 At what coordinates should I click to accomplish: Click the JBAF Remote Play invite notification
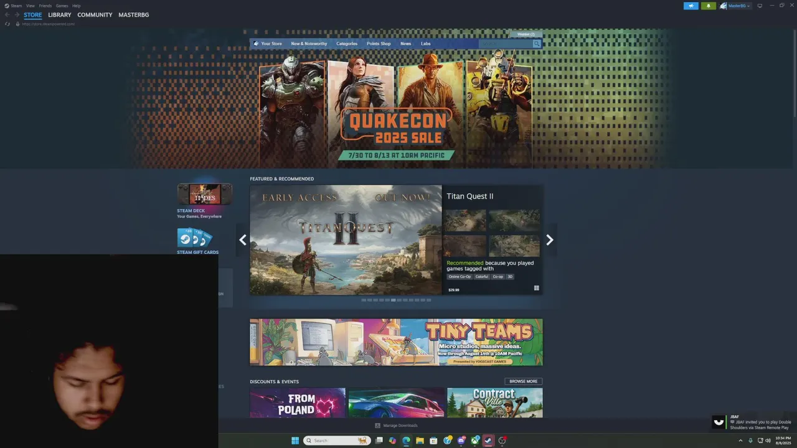pos(752,422)
